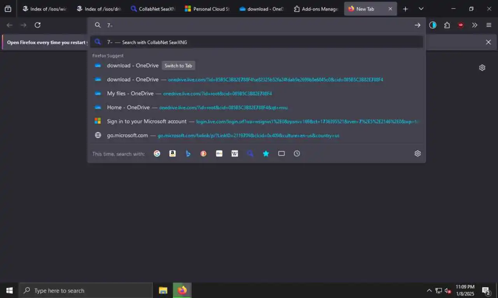498x298 pixels.
Task: Search this time with Bing
Action: click(x=188, y=154)
